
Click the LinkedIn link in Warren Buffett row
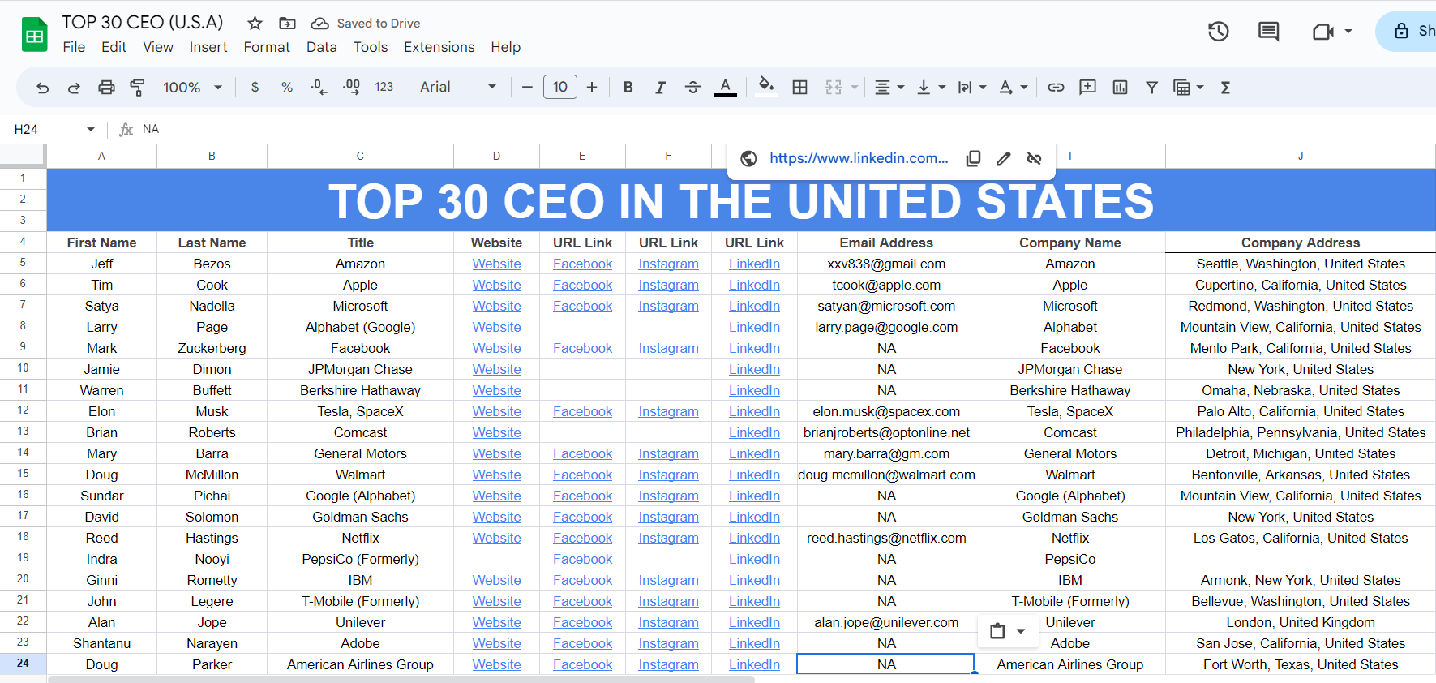click(x=755, y=390)
